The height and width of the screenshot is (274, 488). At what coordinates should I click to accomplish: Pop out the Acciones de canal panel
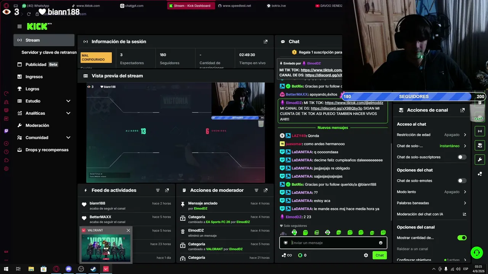tap(462, 110)
